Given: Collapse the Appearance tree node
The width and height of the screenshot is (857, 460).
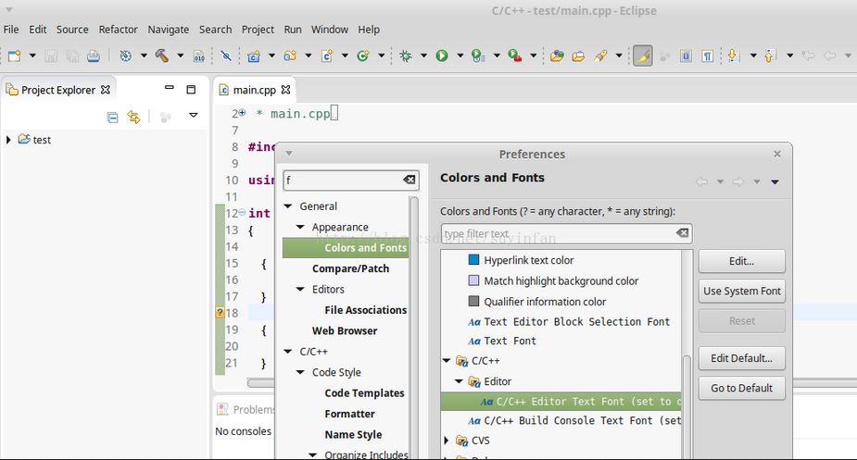Looking at the screenshot, I should (300, 227).
